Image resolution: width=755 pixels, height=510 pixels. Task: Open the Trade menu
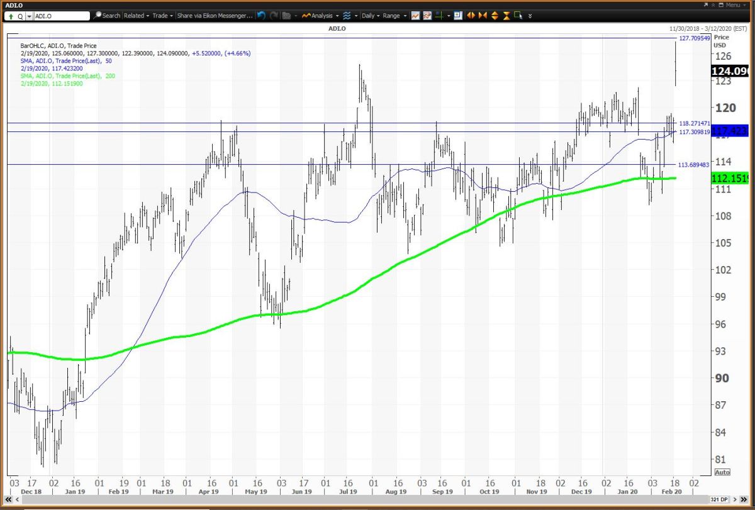[x=162, y=15]
